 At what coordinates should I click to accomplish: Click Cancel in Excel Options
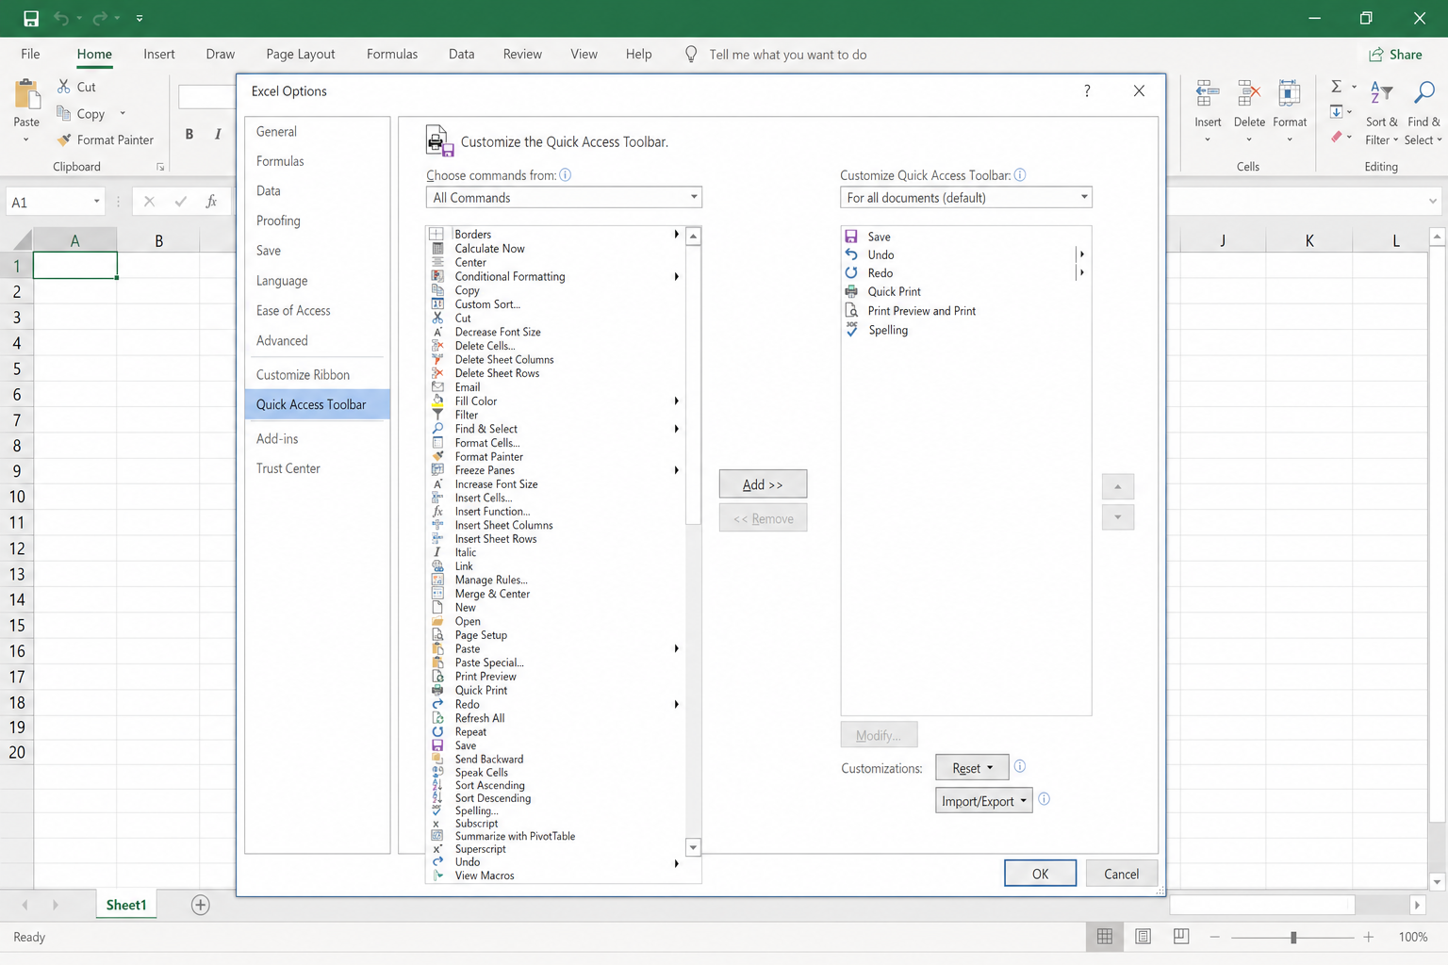point(1121,874)
